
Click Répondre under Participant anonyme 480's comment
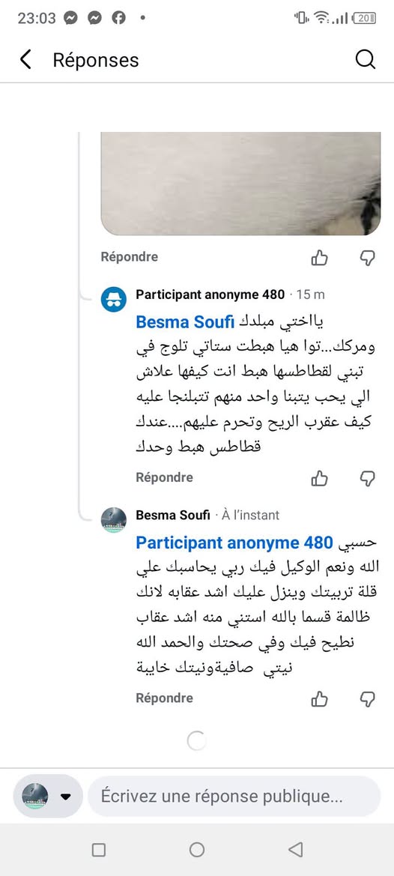pos(164,477)
